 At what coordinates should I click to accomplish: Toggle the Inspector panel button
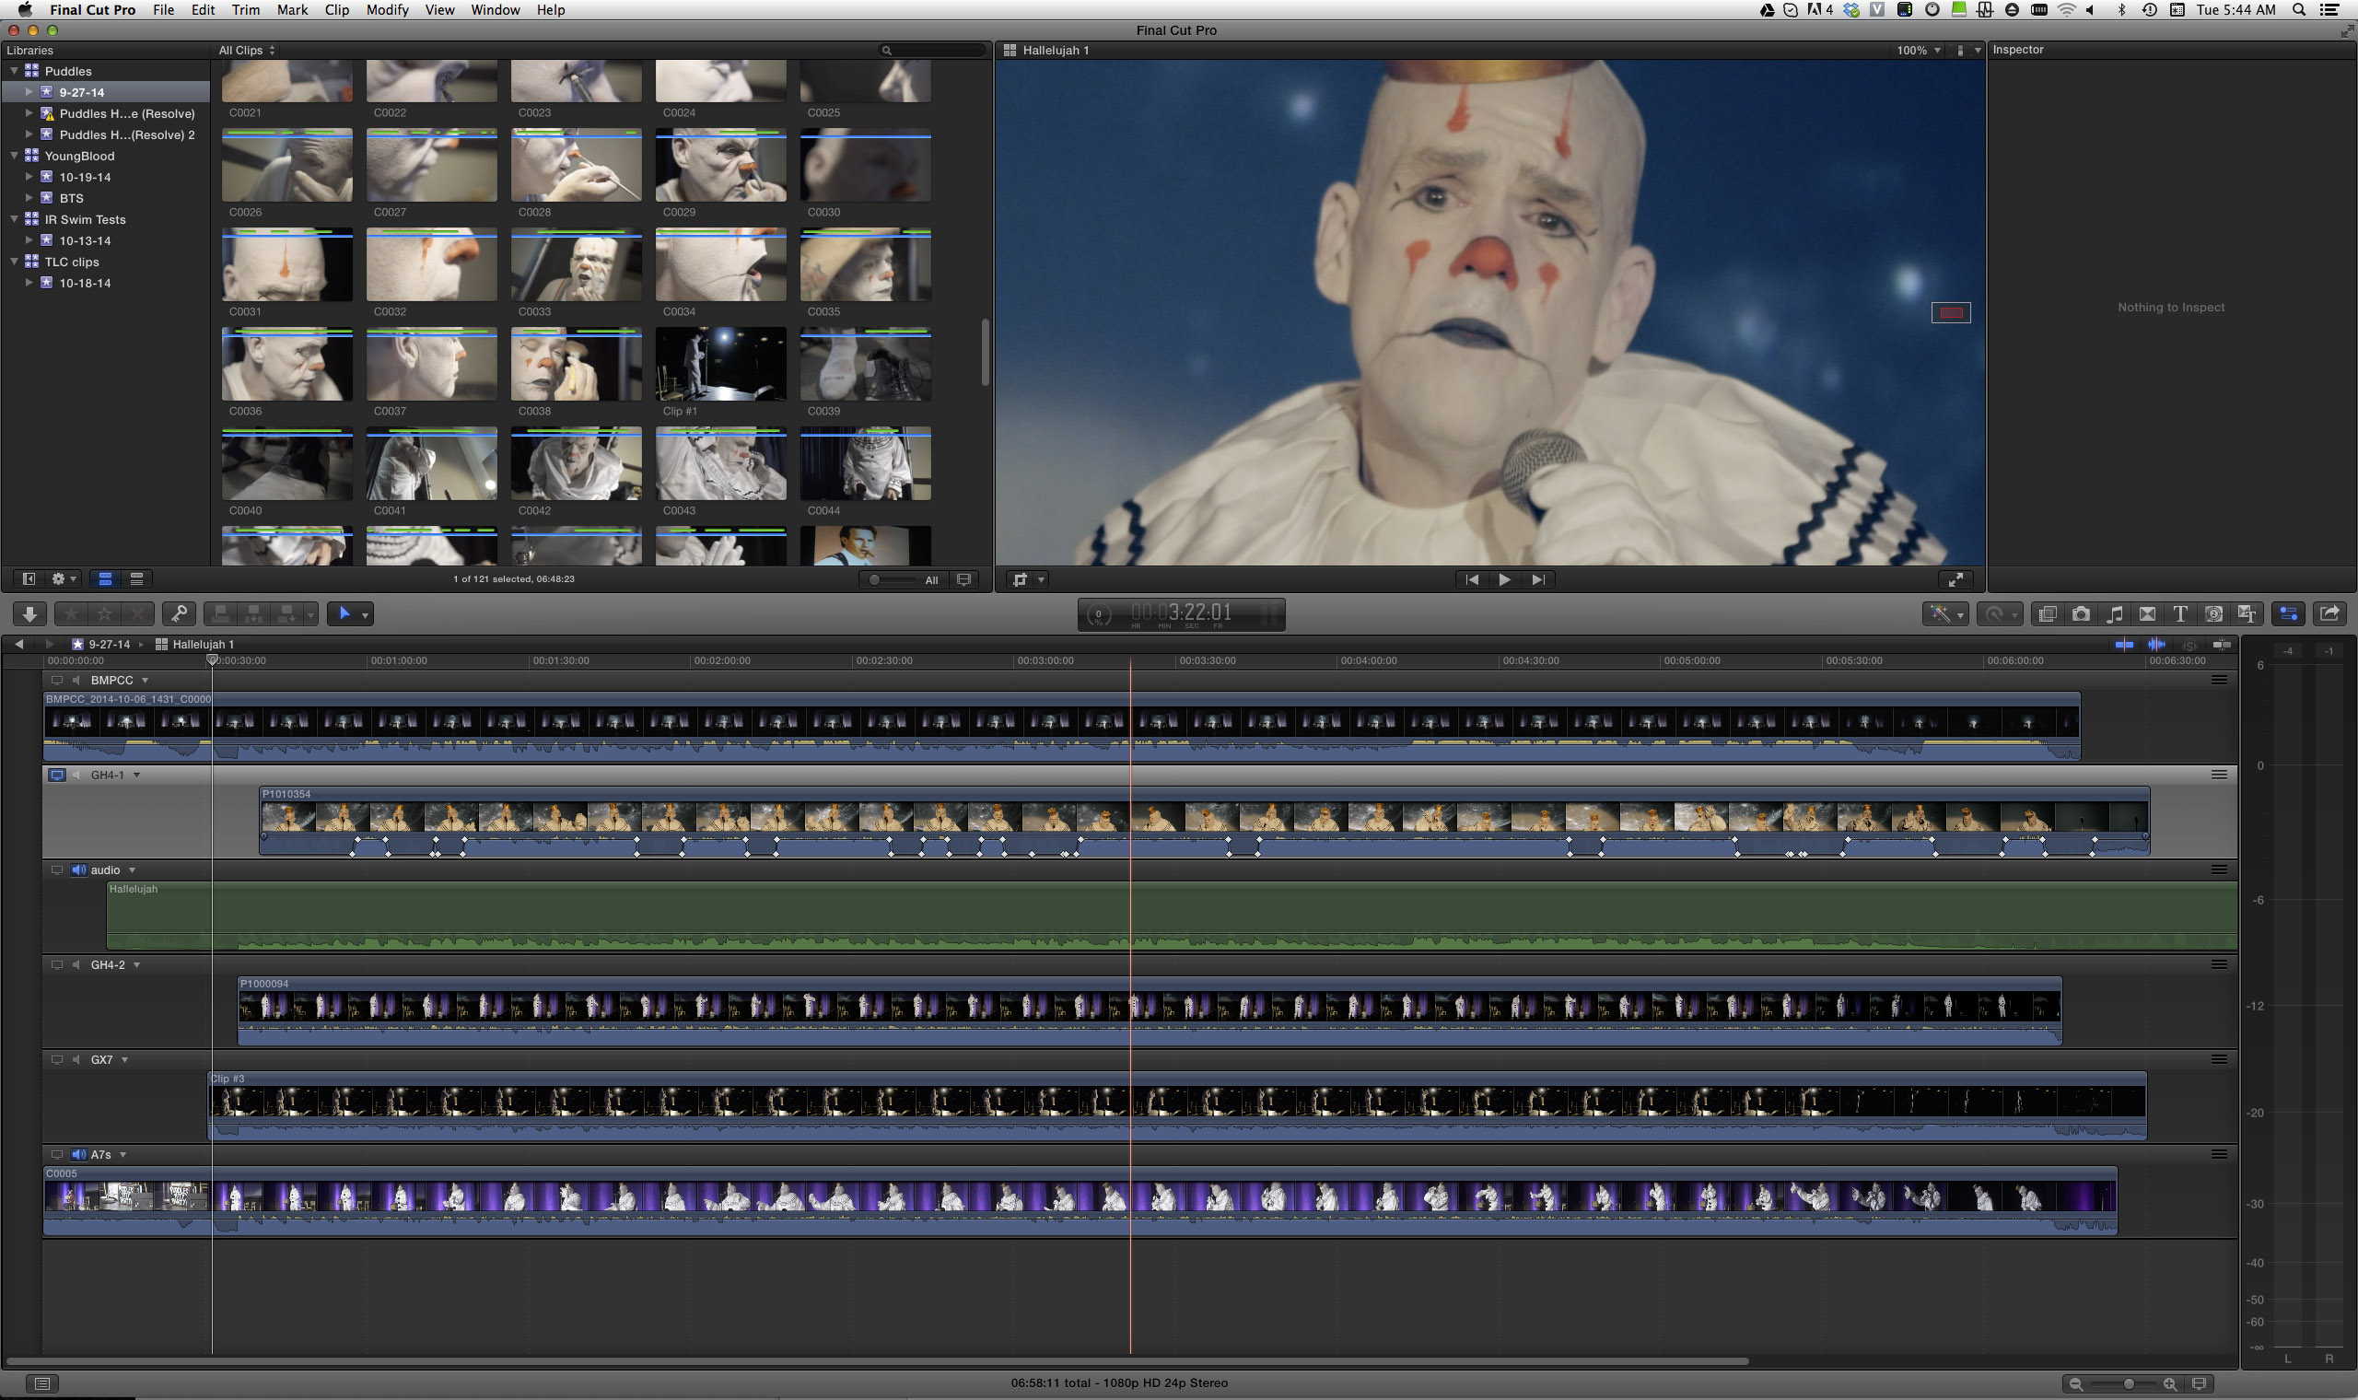[x=2288, y=614]
